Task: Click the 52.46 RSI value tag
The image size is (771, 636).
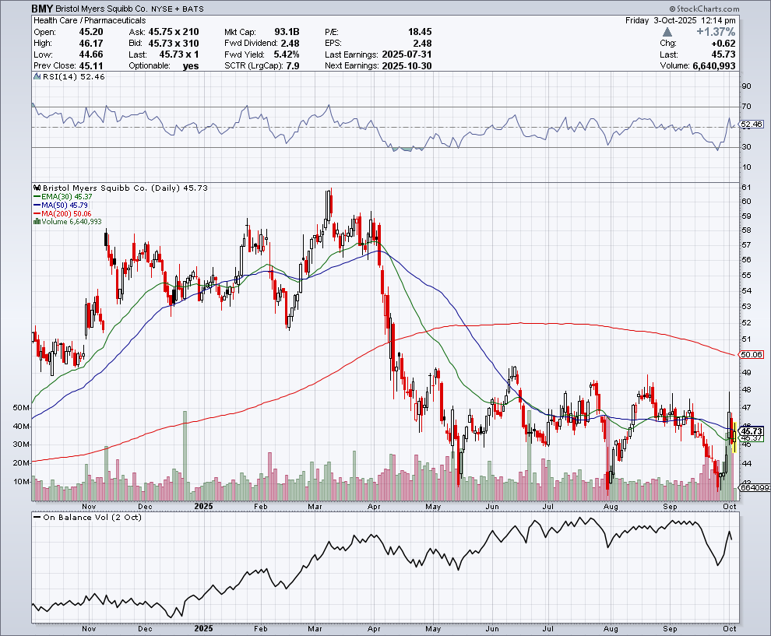Action: pos(751,125)
